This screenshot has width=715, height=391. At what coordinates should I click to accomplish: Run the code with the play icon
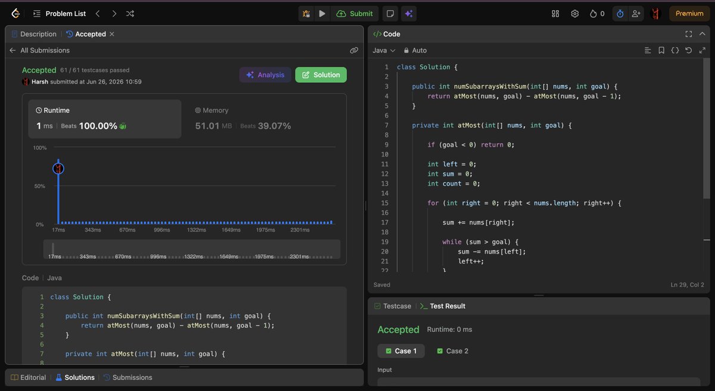coord(322,13)
